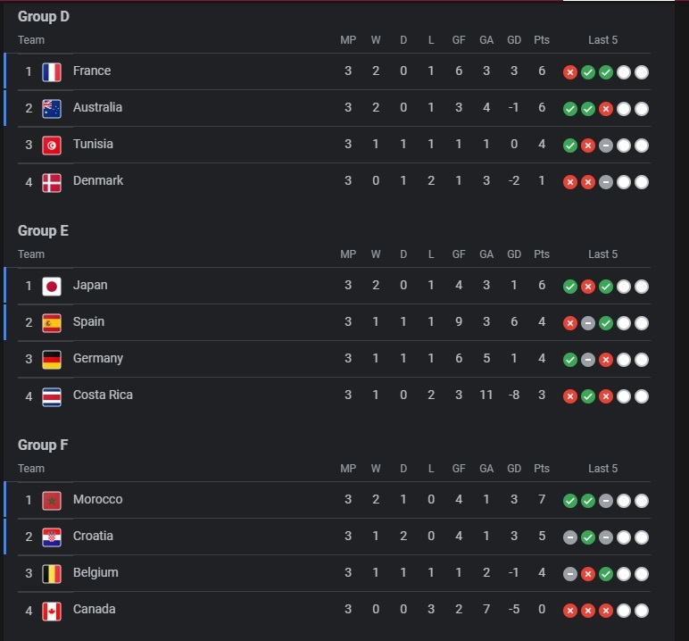This screenshot has width=689, height=641.
Task: Click the Canada flag icon
Action: 52,611
